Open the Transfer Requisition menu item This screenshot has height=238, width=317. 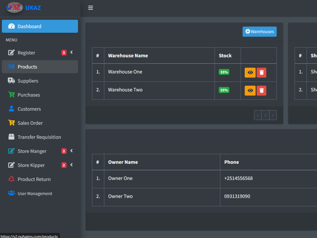click(40, 137)
